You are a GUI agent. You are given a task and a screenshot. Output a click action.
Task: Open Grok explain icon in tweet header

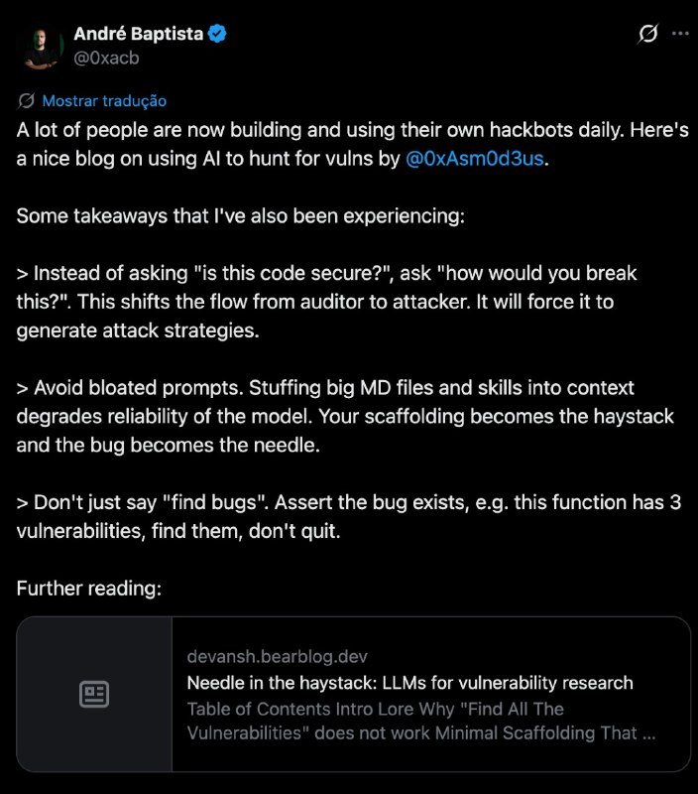[x=647, y=34]
